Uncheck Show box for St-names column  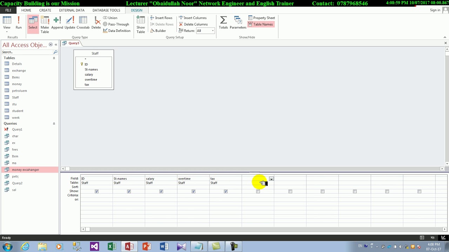pyautogui.click(x=129, y=191)
